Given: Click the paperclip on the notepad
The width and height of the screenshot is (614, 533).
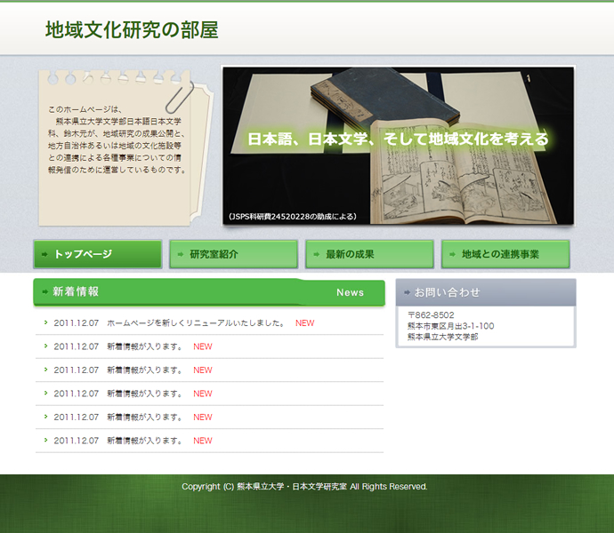Looking at the screenshot, I should pyautogui.click(x=180, y=98).
